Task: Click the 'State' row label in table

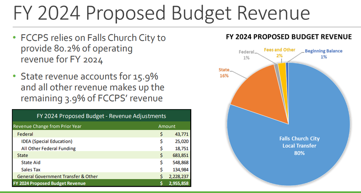Action: tap(22, 155)
